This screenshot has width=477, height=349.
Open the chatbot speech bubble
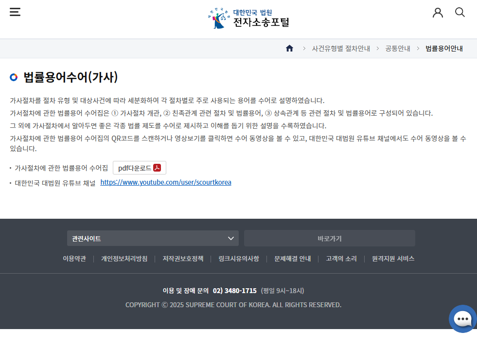(462, 319)
